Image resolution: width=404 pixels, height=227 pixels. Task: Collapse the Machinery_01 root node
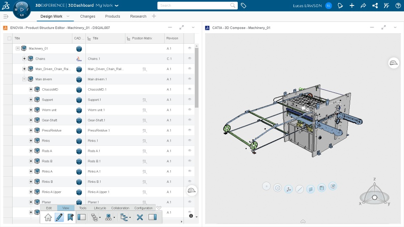(x=18, y=48)
